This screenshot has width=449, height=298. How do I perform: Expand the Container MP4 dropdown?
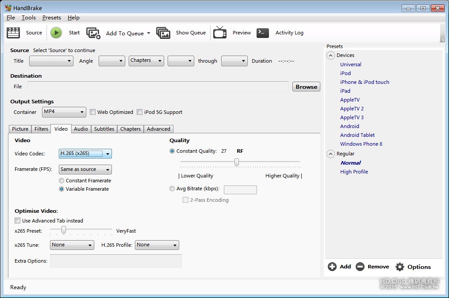[64, 112]
